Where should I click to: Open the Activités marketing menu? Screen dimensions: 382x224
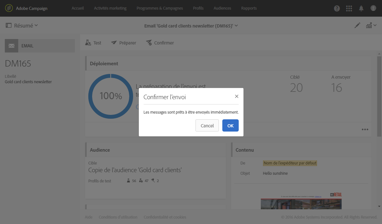pyautogui.click(x=110, y=8)
